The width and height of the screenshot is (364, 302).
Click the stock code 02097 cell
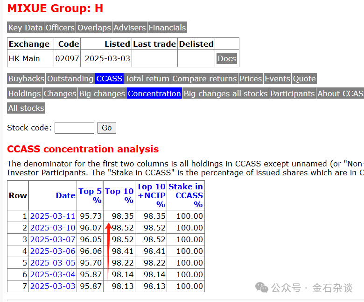(x=67, y=58)
